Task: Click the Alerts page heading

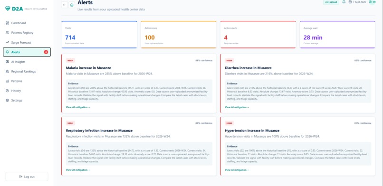Action: pyautogui.click(x=85, y=3)
